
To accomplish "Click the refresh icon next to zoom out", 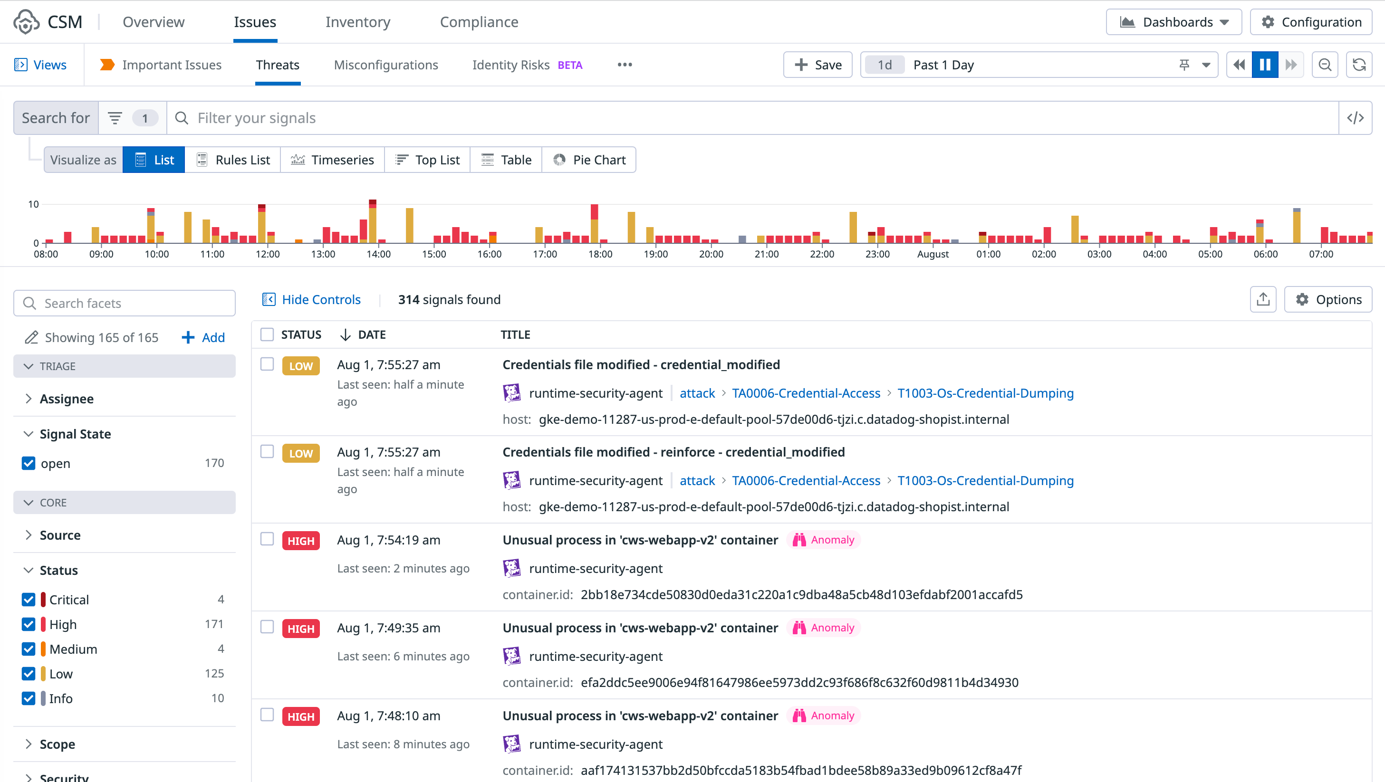I will pyautogui.click(x=1359, y=65).
